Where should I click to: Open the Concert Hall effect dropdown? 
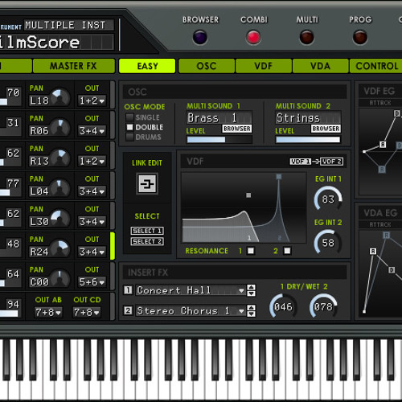click(x=191, y=290)
